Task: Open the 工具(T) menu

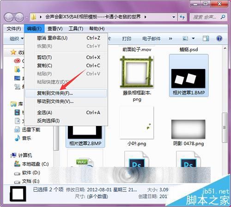Action: click(x=76, y=29)
